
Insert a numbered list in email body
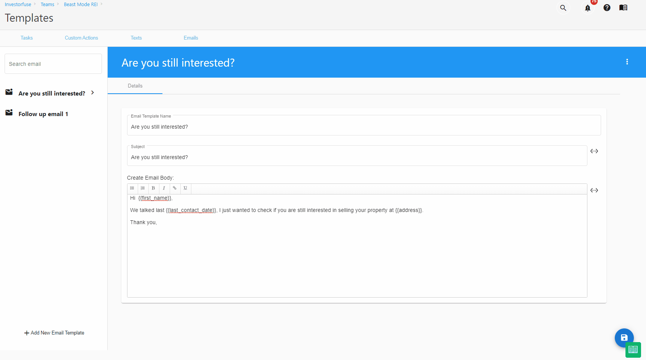pos(143,188)
